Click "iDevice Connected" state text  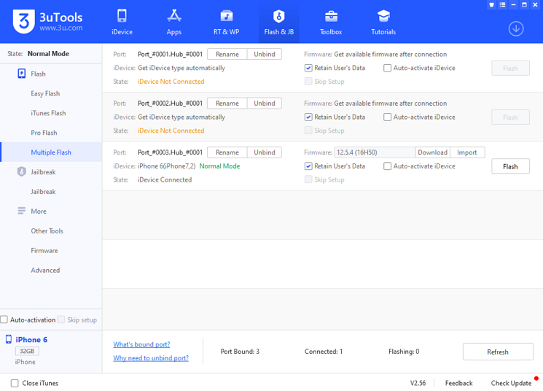(165, 179)
